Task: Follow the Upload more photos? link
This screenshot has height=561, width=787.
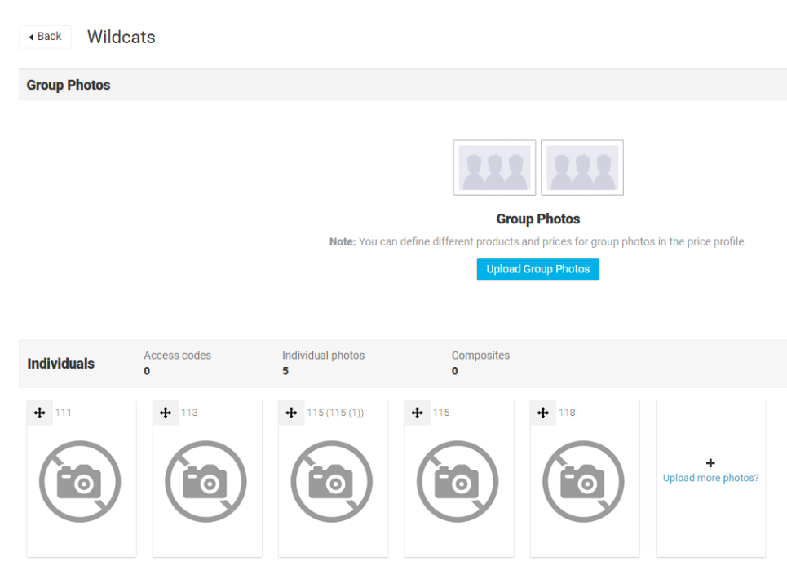Action: pos(710,478)
